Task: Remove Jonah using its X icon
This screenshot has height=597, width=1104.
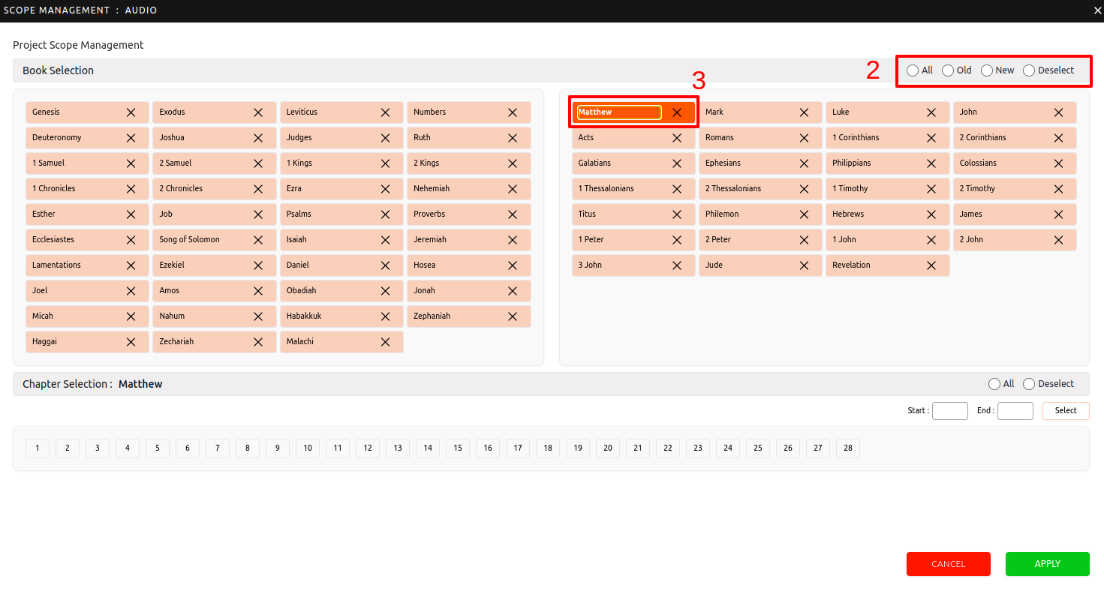Action: tap(513, 291)
